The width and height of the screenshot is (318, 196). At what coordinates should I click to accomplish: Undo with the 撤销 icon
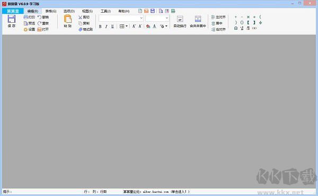(x=40, y=18)
